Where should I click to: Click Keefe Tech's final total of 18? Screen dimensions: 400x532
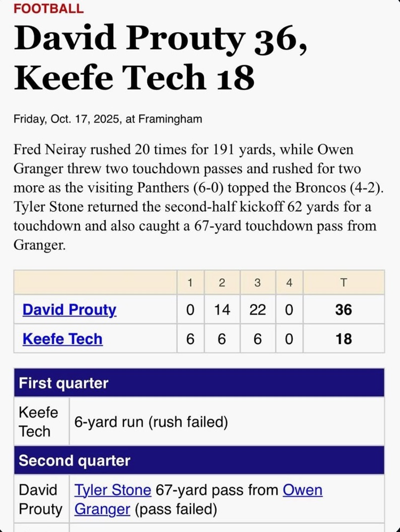343,339
